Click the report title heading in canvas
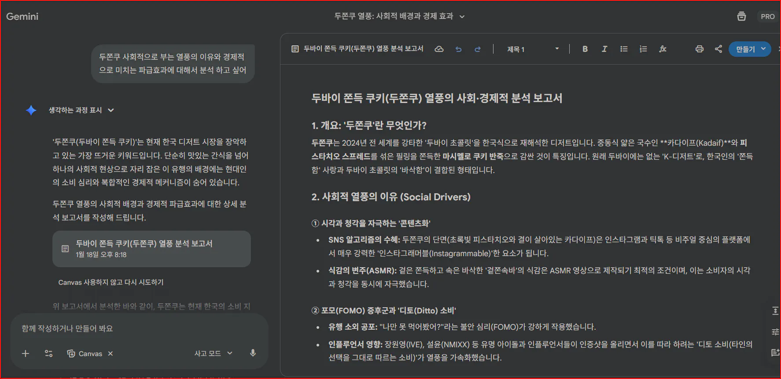This screenshot has height=379, width=781. (x=437, y=98)
